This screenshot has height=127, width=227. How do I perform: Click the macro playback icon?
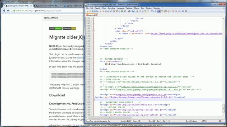tap(179, 11)
